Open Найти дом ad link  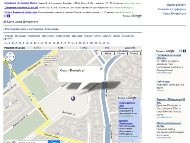[x=163, y=82]
